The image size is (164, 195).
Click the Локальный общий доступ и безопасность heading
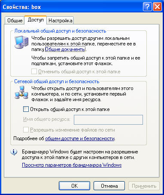pos(60,31)
